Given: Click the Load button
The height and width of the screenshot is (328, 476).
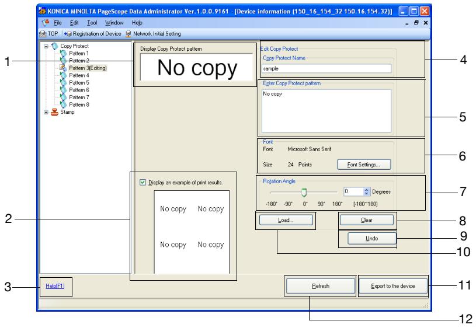Looking at the screenshot, I should tap(286, 220).
